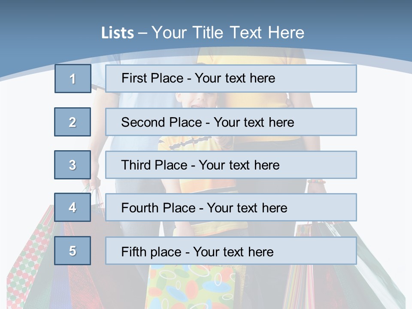Click the number 3 box

pos(73,165)
